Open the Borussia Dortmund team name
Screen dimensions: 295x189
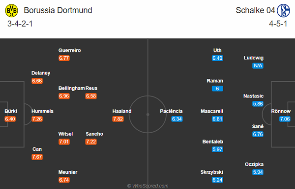point(58,10)
